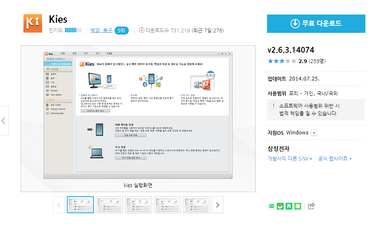Click the version v2.6.3.14074 text
This screenshot has height=234, width=377.
click(x=291, y=50)
